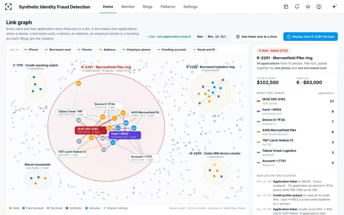This screenshot has width=344, height=215.
Task: Open the sparkle AI assistant icon
Action: click(x=334, y=7)
